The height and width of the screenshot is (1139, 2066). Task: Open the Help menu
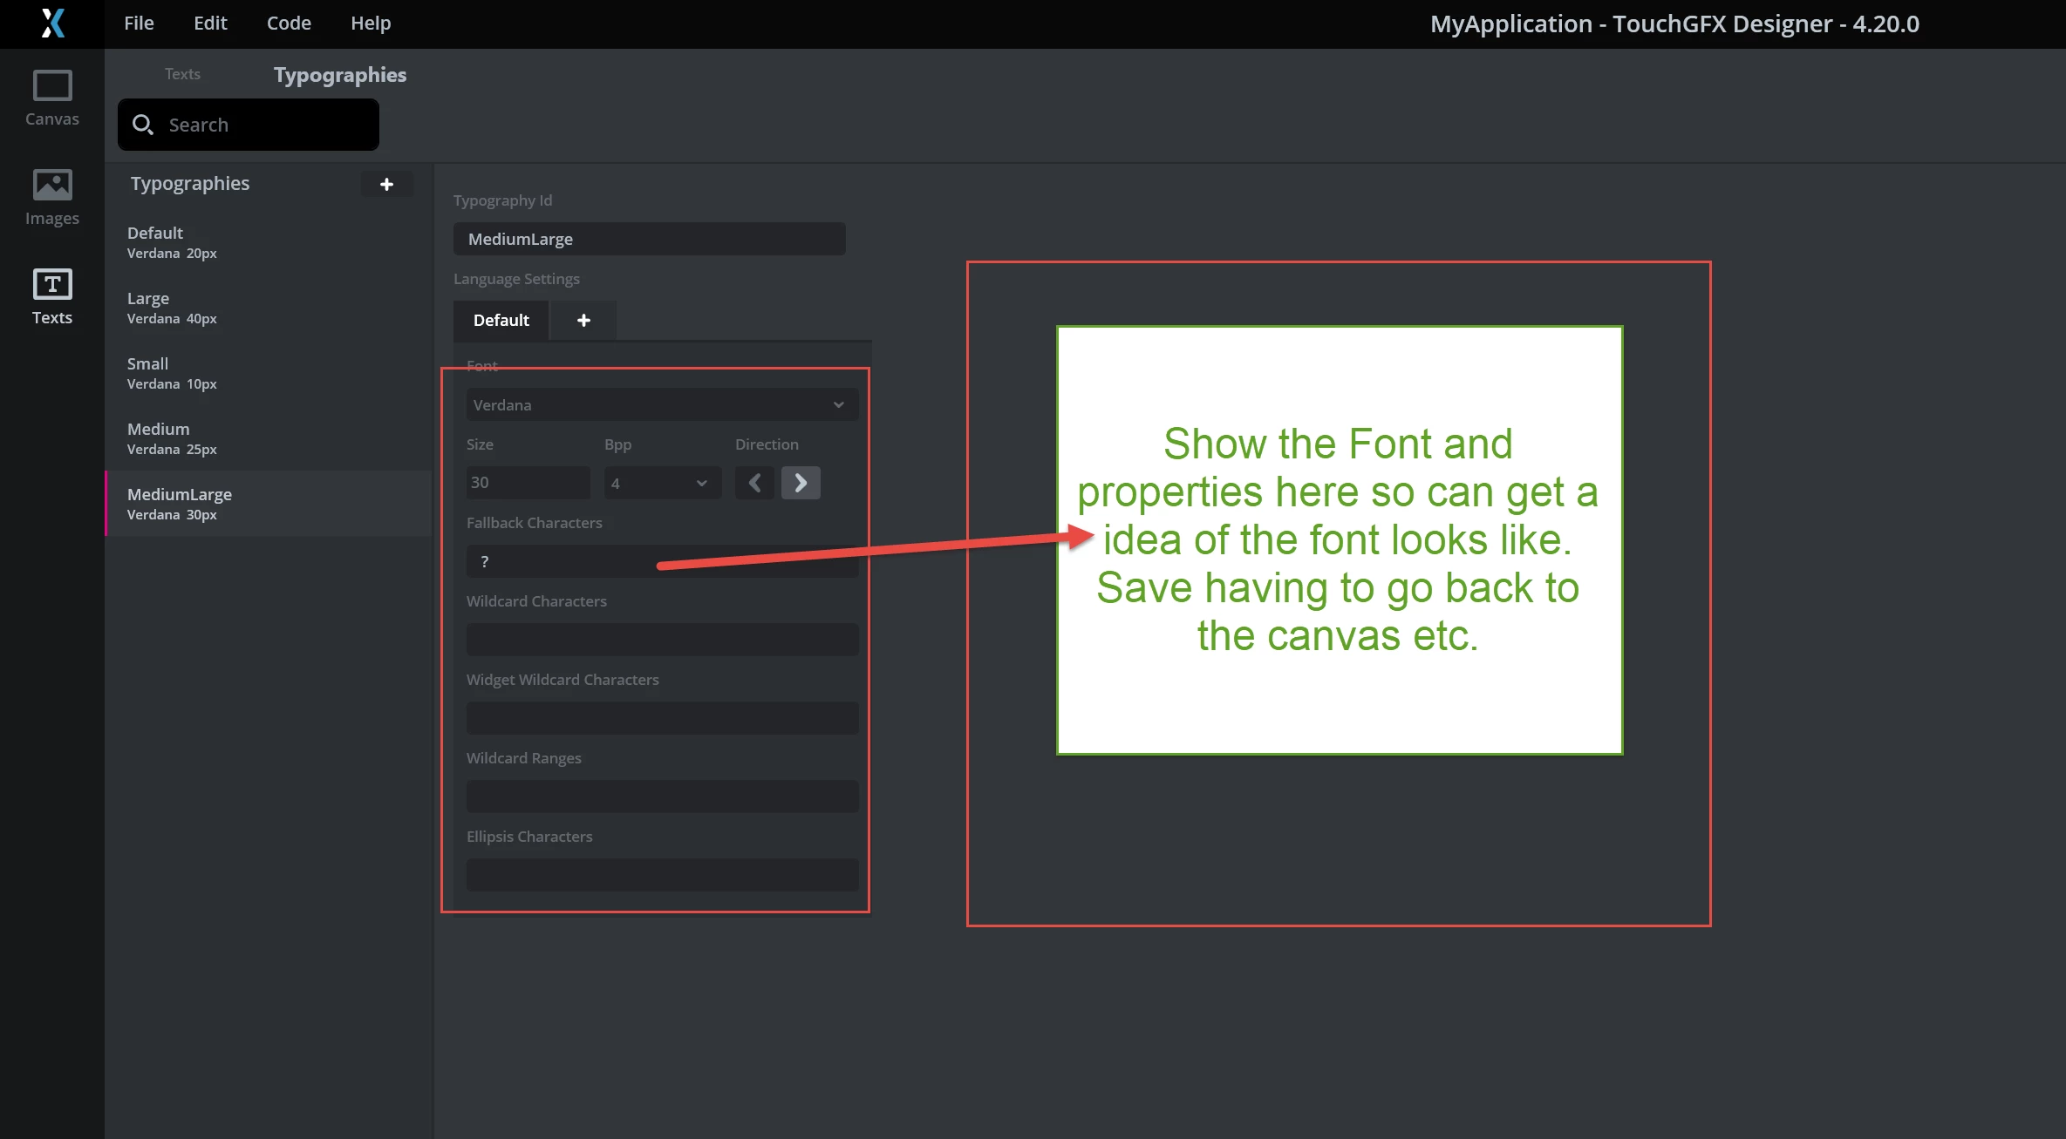pos(371,24)
